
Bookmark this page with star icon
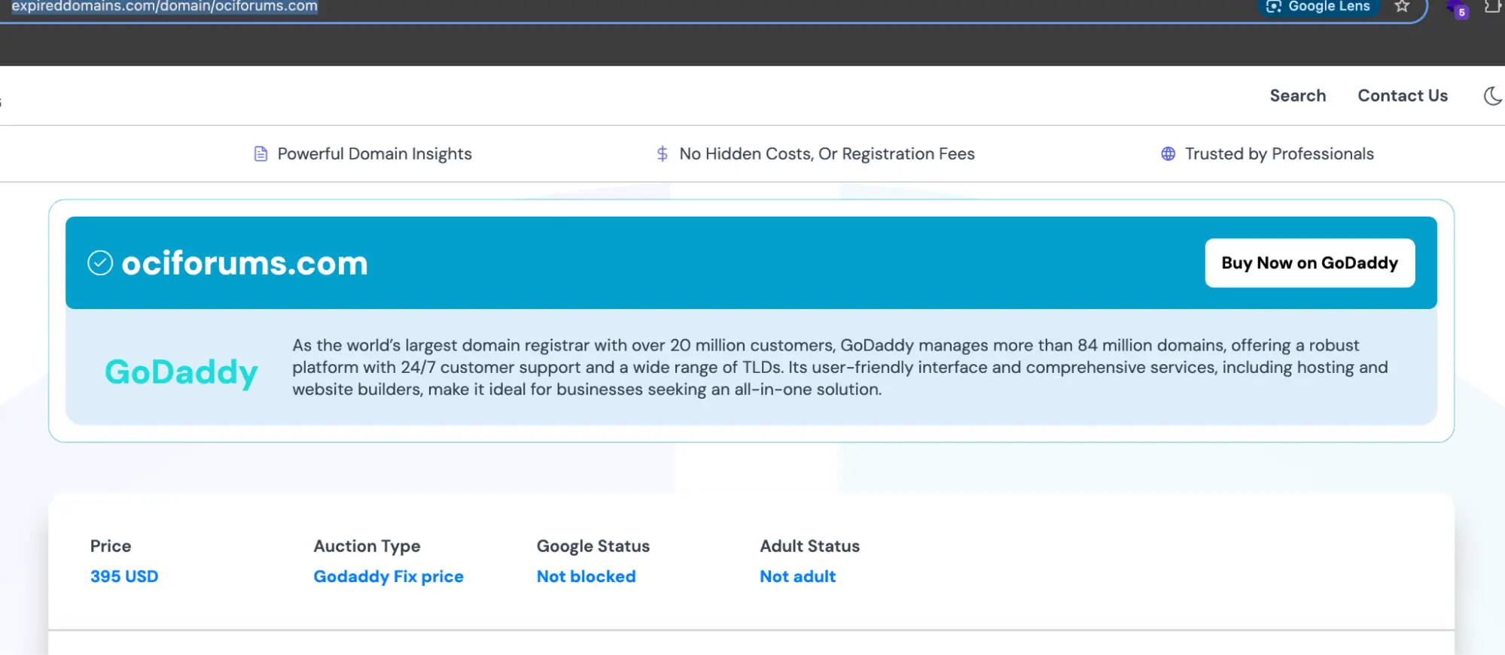pyautogui.click(x=1402, y=7)
